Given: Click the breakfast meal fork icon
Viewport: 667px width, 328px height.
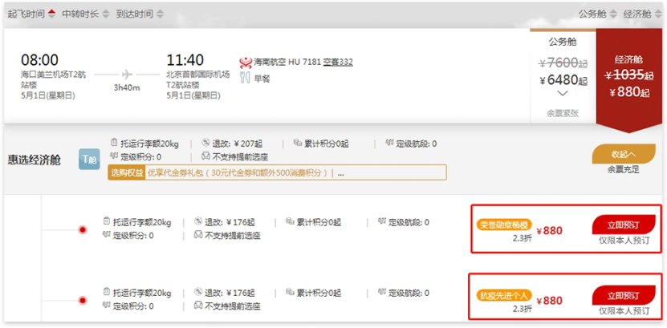Looking at the screenshot, I should coord(245,78).
